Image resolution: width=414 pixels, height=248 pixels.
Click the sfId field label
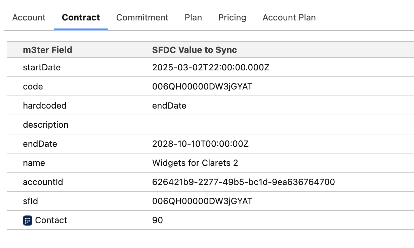(30, 201)
